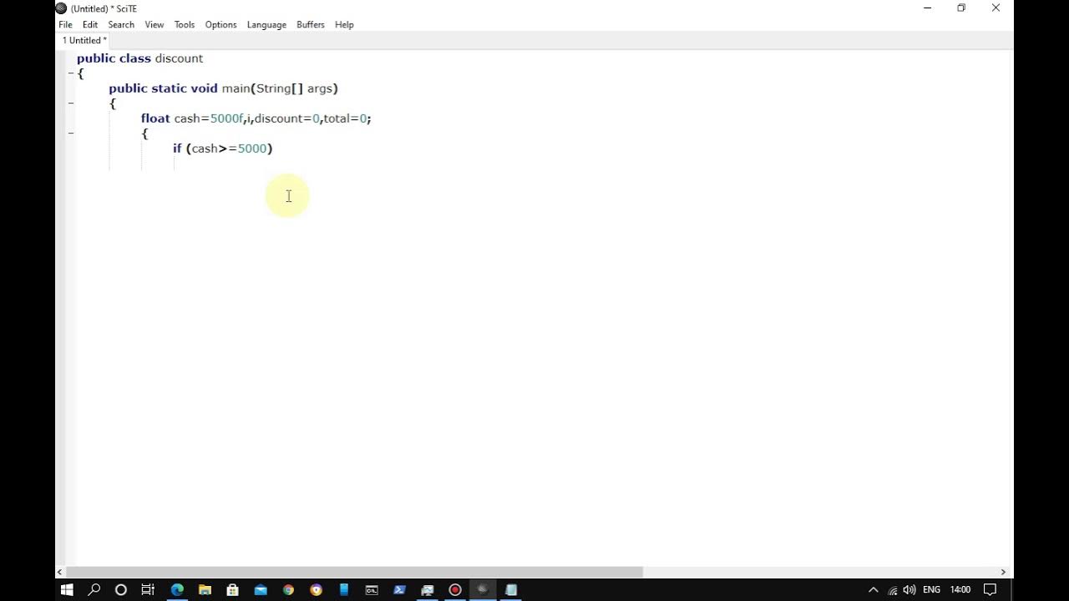Open the red record app in taskbar
The image size is (1069, 601).
455,589
